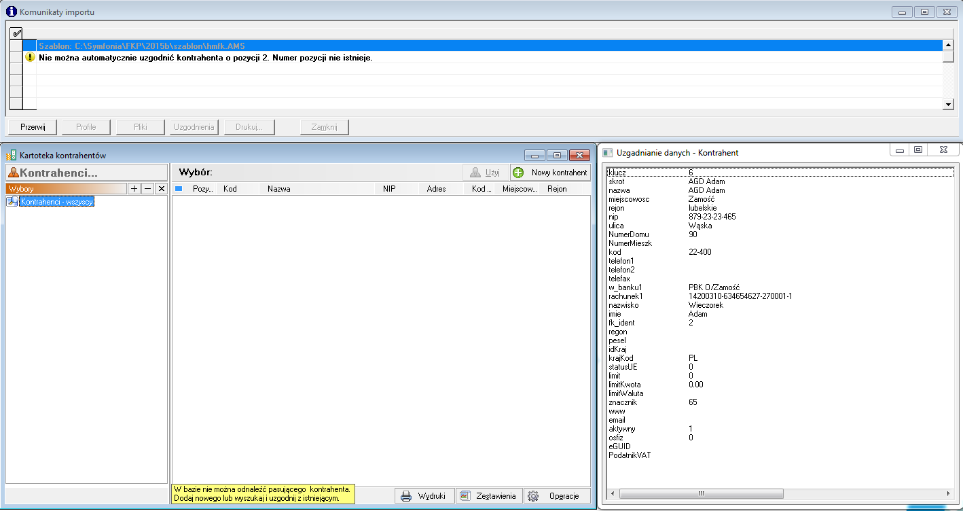The height and width of the screenshot is (511, 963).
Task: Open the Operacje gear button
Action: tap(556, 496)
